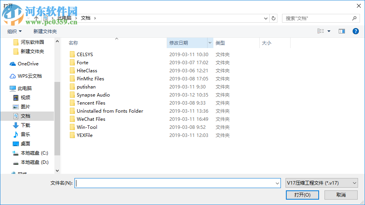This screenshot has width=365, height=205.
Task: Click the search magnifier icon
Action: (x=354, y=18)
